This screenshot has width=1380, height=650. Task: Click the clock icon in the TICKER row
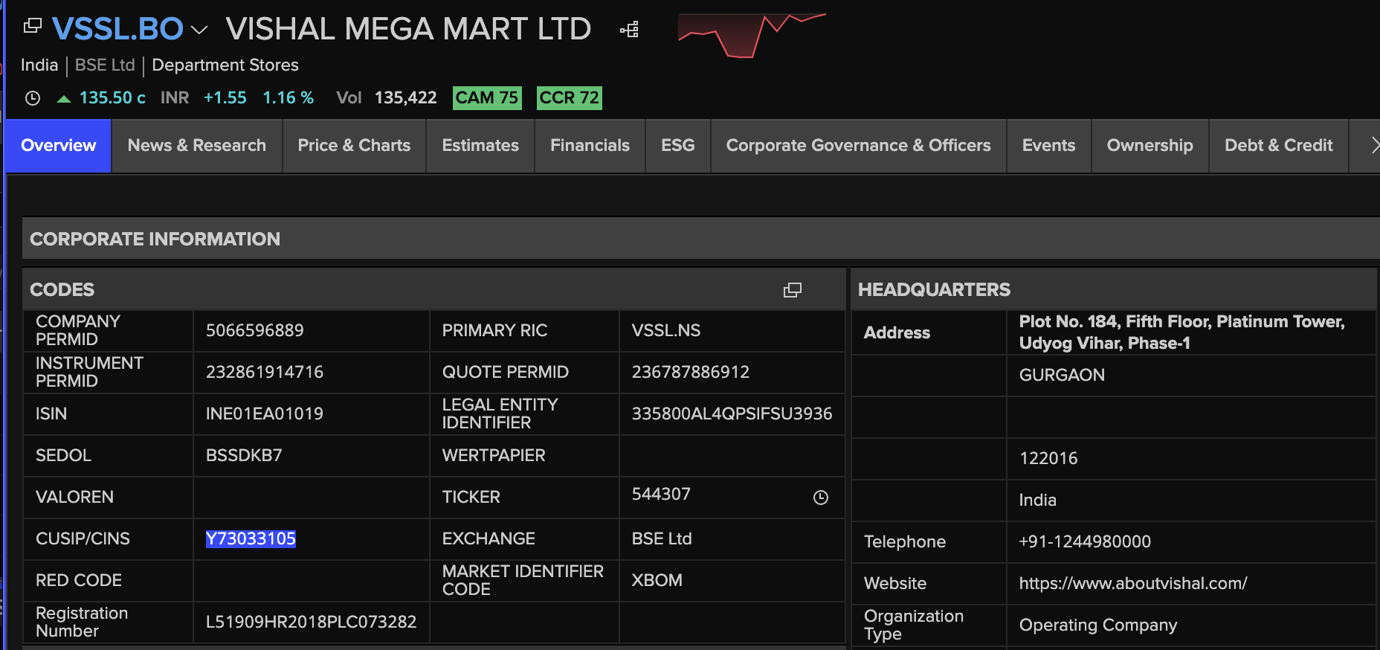821,498
